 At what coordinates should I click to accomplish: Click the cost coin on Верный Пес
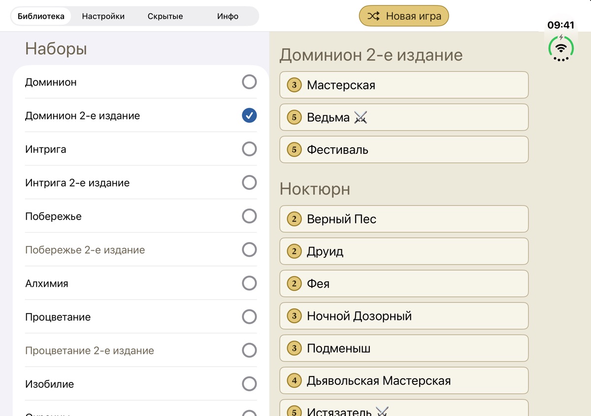[x=294, y=219]
